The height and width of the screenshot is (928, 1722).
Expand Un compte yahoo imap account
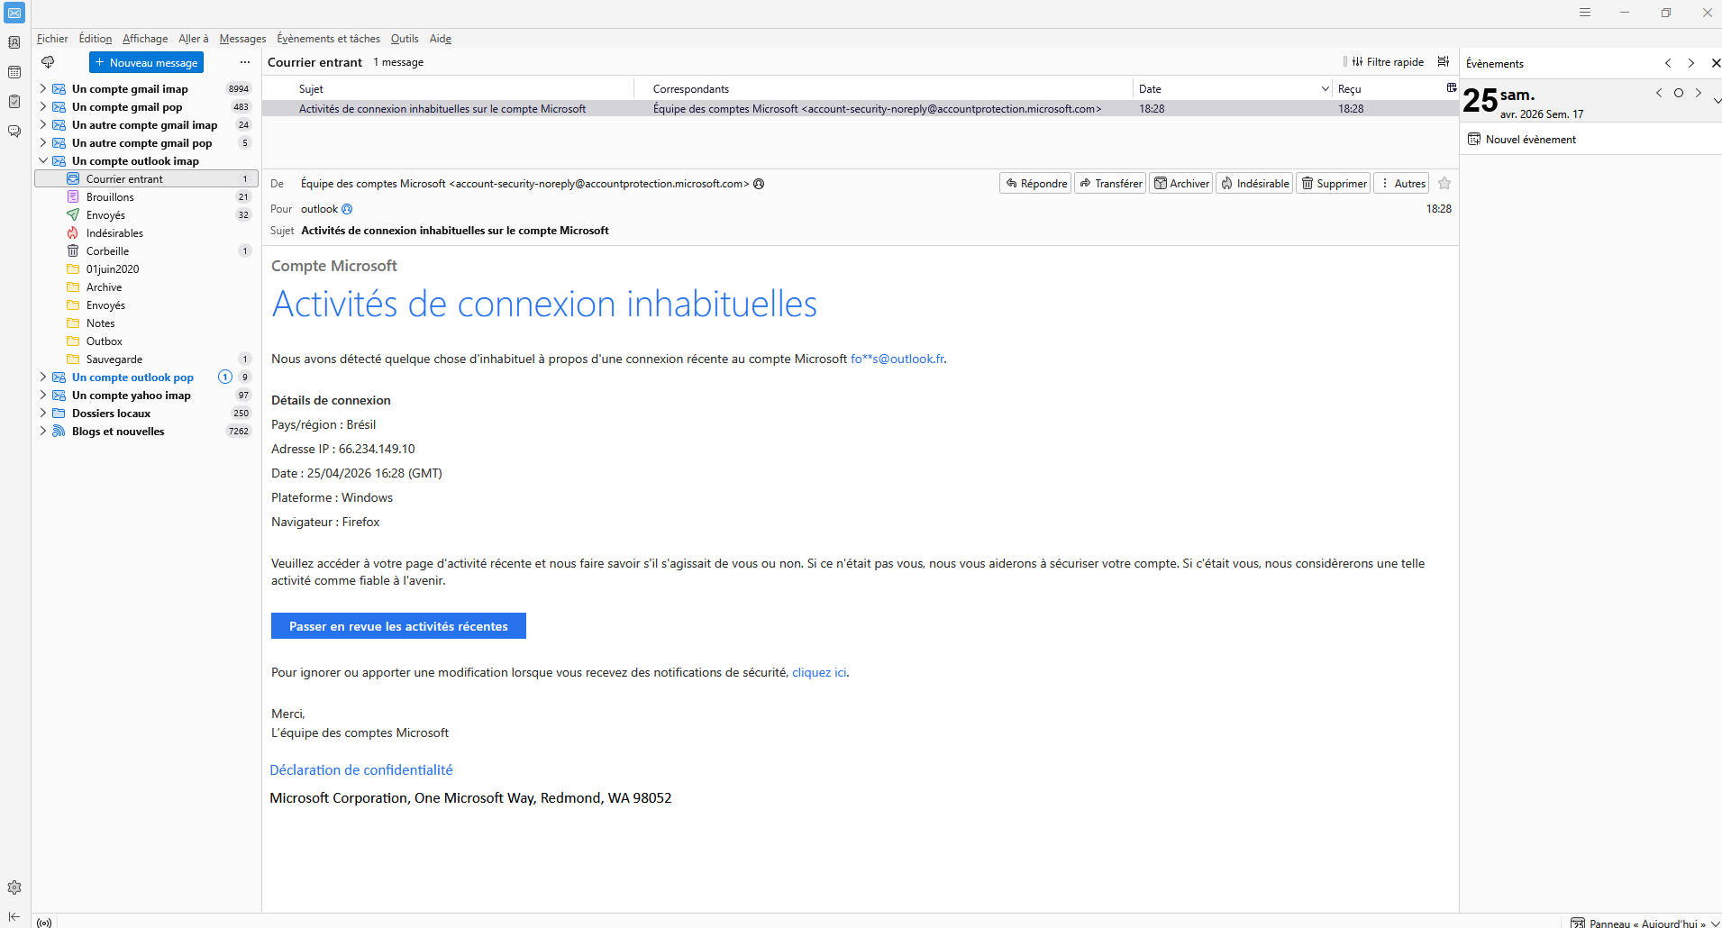[x=42, y=396]
